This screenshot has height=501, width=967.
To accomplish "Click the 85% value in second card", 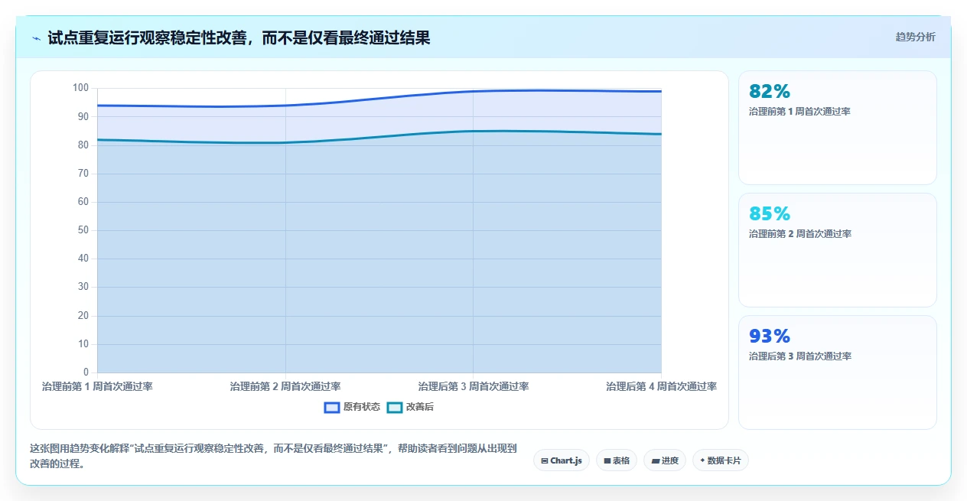I will coord(770,213).
